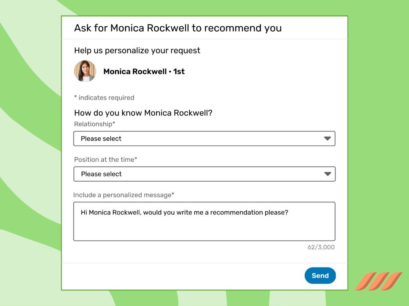The width and height of the screenshot is (409, 306).
Task: Click 'Help us personalize your request' text
Action: [137, 51]
